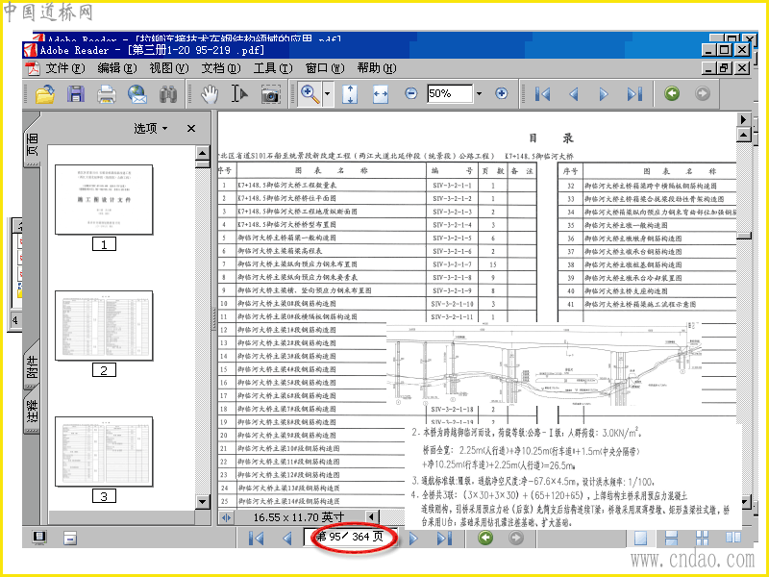The image size is (769, 577).
Task: Click the page size 16.55 x 11.70 英寸 text
Action: coord(299,517)
